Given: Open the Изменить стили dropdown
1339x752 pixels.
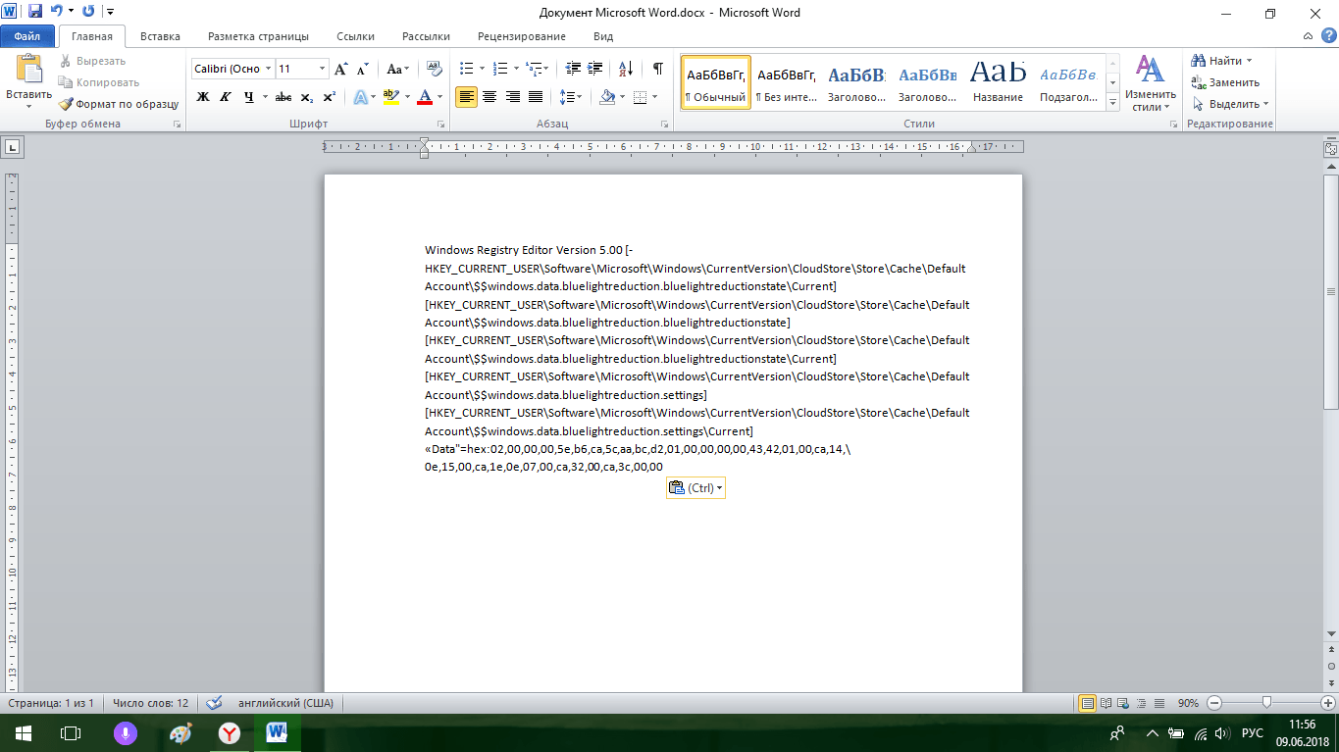Looking at the screenshot, I should pyautogui.click(x=1149, y=83).
